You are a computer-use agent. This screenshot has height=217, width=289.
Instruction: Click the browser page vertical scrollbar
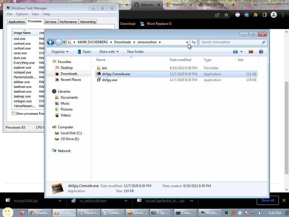[286, 127]
